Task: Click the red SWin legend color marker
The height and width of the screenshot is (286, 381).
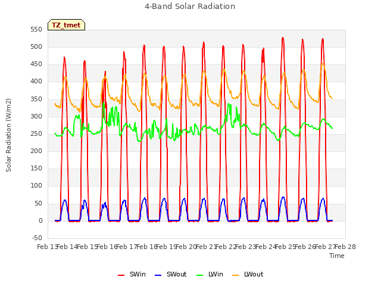Action: click(121, 275)
